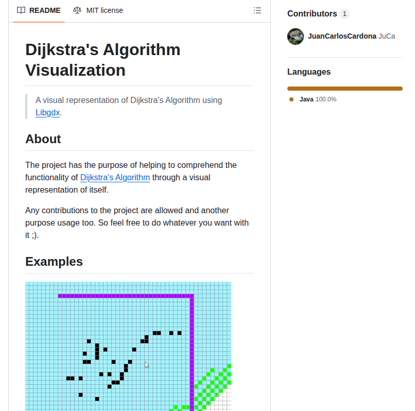Follow the Dijkstra's Algorithm wiki link
Image resolution: width=415 pixels, height=411 pixels.
115,177
